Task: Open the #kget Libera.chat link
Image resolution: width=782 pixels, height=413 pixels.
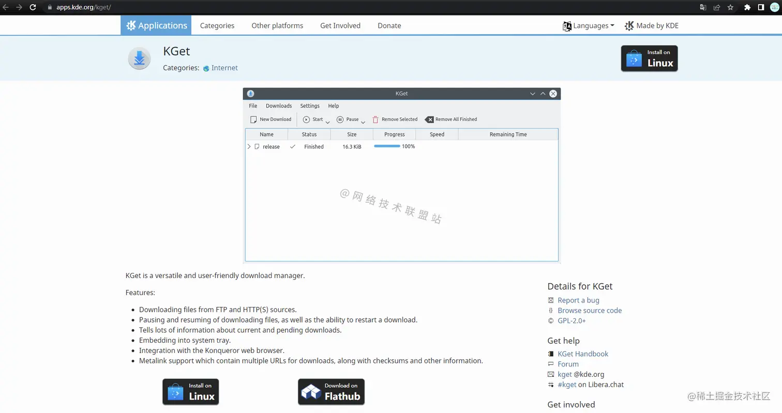Action: [x=567, y=385]
